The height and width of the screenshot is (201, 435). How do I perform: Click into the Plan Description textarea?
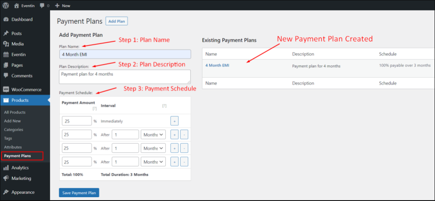[125, 77]
